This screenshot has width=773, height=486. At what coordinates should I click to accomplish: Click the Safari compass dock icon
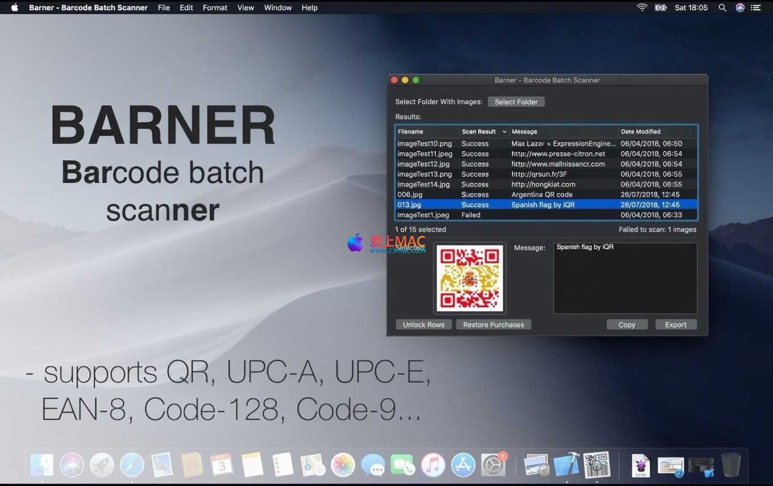pyautogui.click(x=132, y=466)
